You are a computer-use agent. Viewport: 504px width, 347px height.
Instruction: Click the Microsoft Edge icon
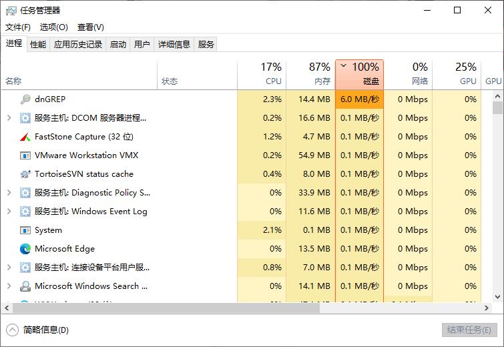tap(25, 249)
